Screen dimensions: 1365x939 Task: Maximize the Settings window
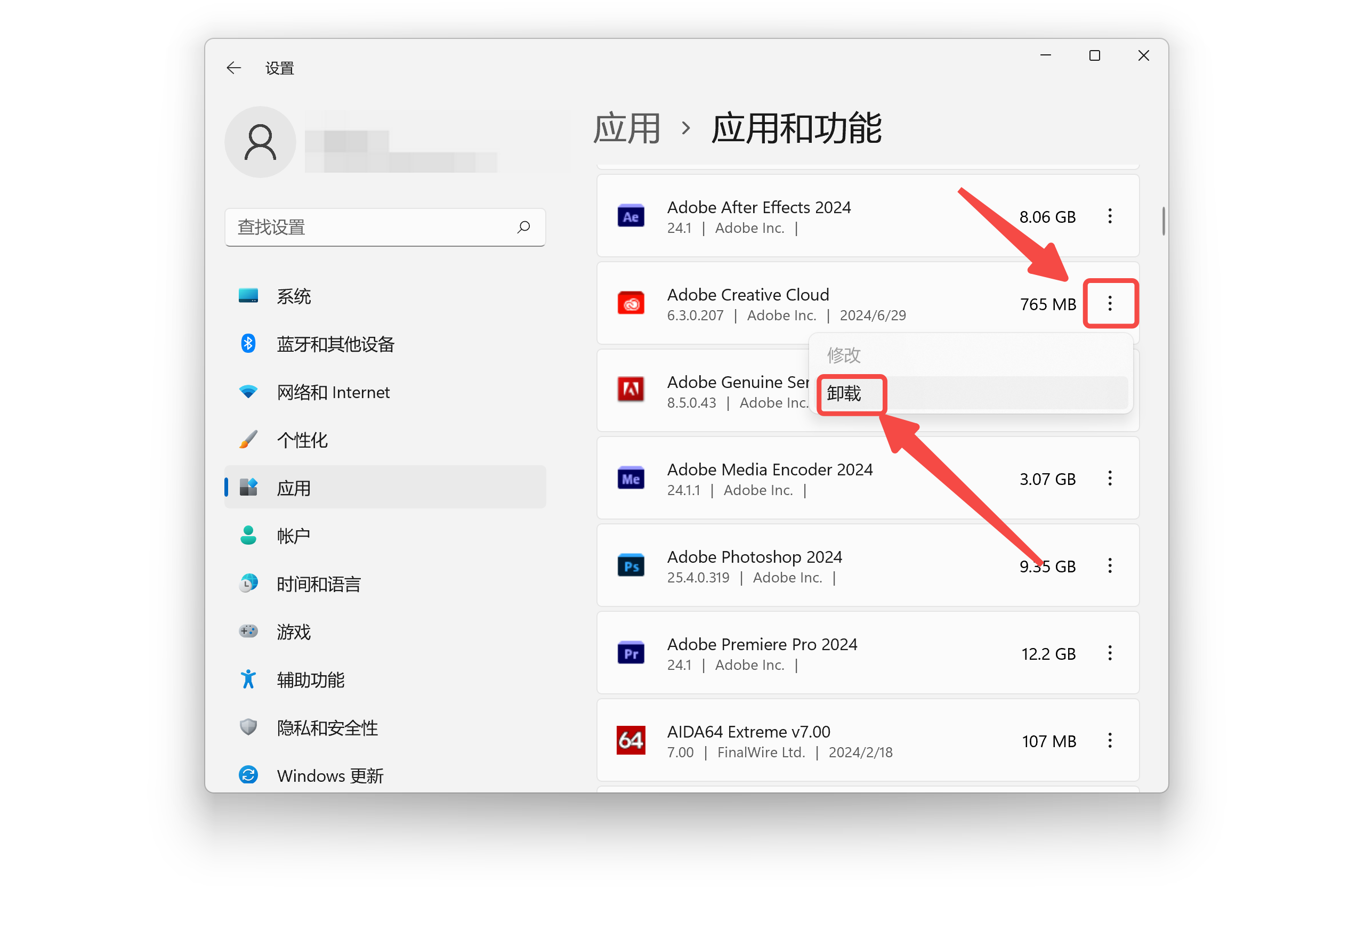(1094, 55)
